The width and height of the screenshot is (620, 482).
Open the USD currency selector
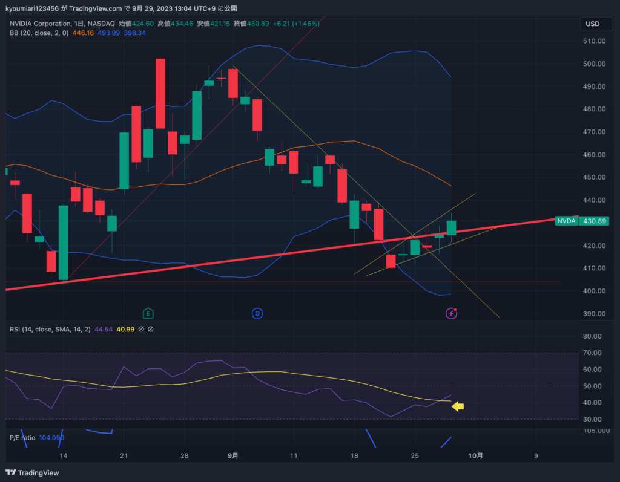point(596,24)
